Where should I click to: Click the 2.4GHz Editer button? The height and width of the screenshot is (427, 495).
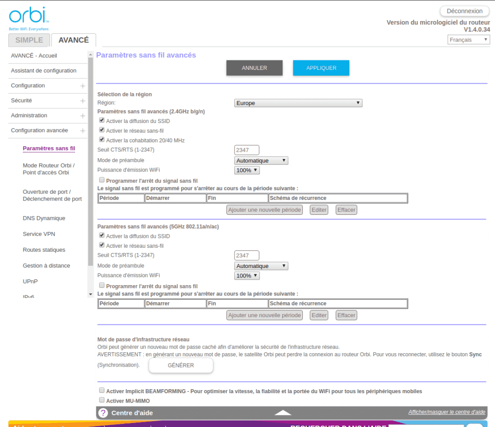click(x=319, y=210)
